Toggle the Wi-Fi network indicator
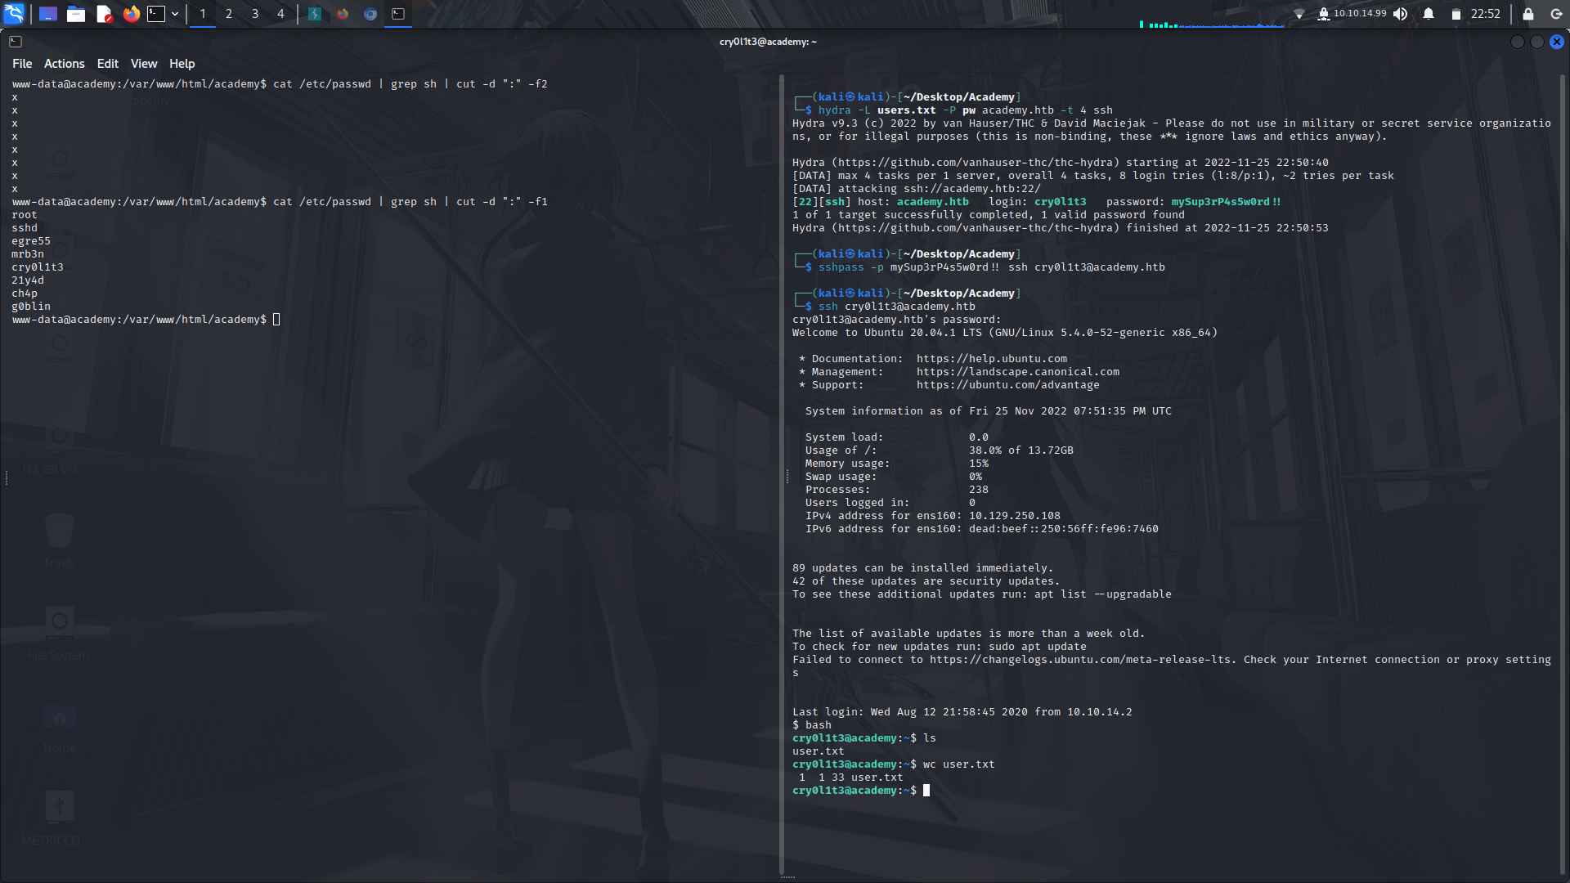The image size is (1570, 883). click(1300, 12)
